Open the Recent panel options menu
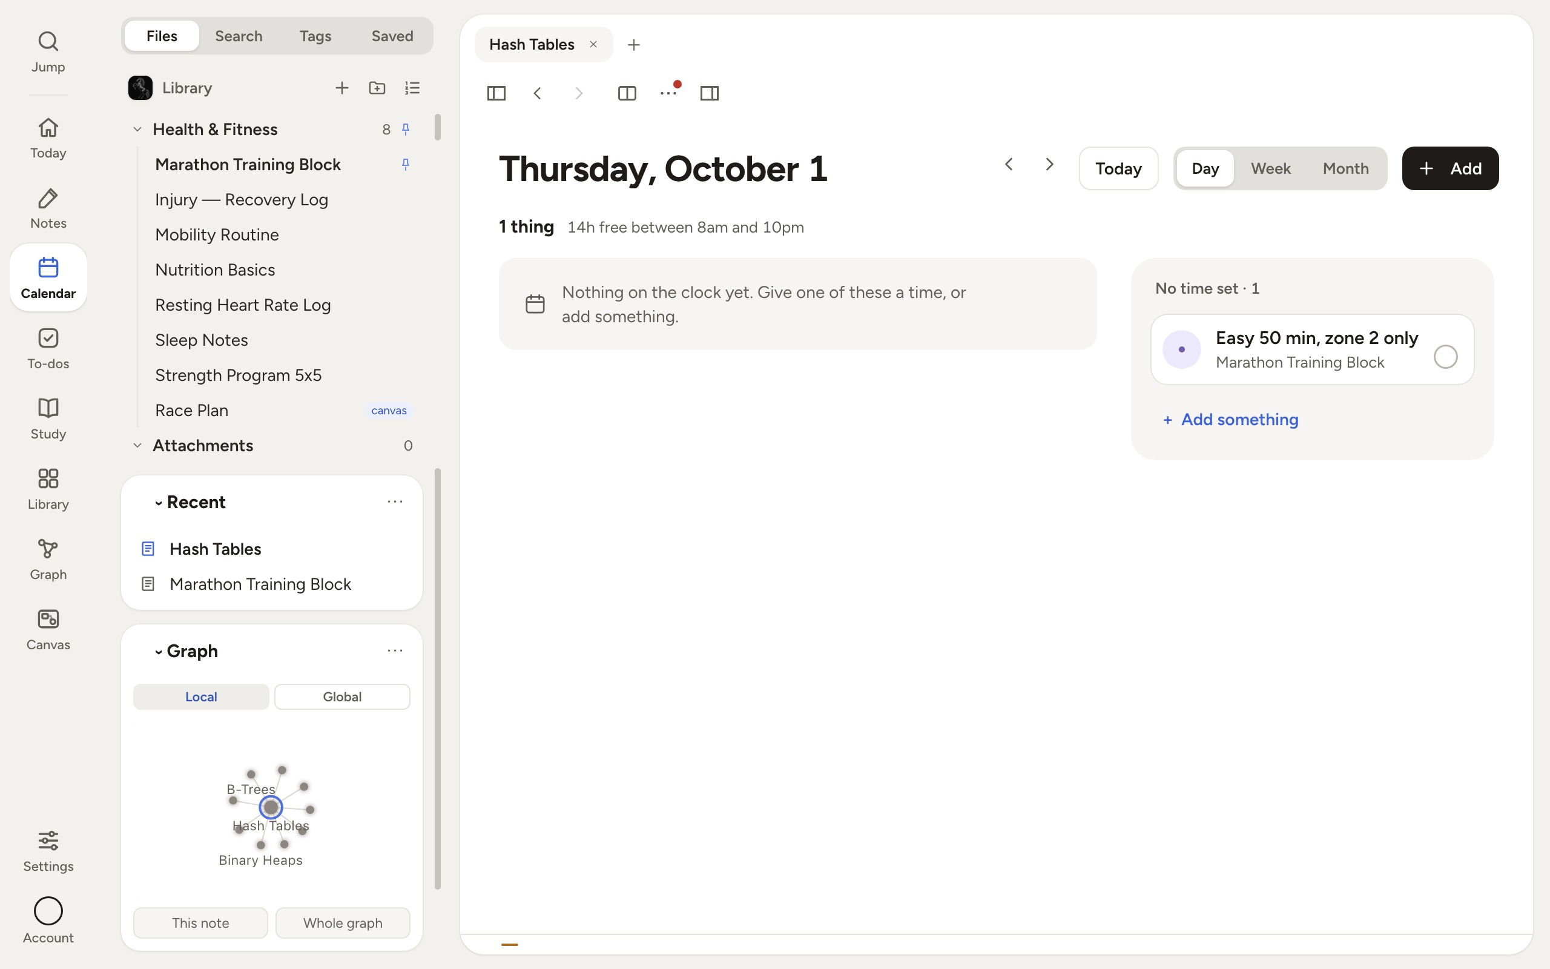The width and height of the screenshot is (1550, 969). 395,502
